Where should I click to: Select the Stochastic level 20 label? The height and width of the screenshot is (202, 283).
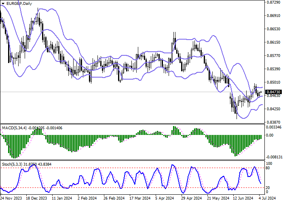pos(268,188)
